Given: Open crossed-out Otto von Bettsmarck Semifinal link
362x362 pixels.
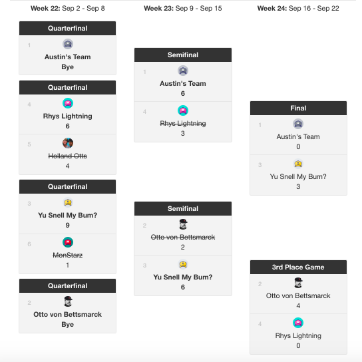Looking at the screenshot, I should click(183, 238).
